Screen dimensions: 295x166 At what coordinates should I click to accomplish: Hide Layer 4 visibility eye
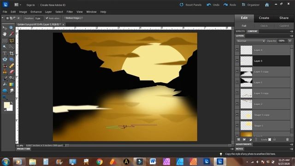click(237, 50)
